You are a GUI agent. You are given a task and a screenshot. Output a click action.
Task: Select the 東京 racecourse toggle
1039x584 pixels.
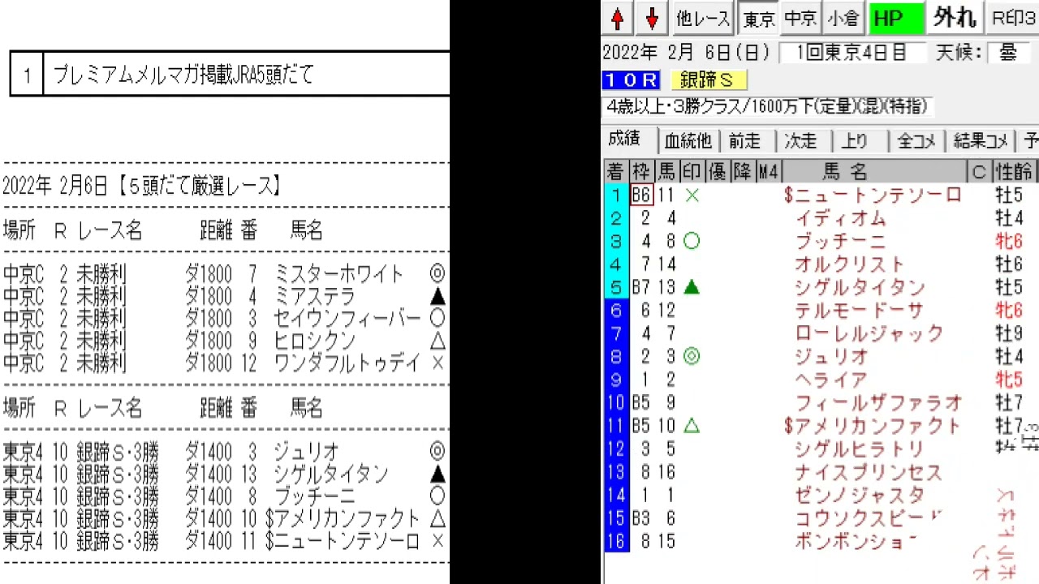point(759,19)
